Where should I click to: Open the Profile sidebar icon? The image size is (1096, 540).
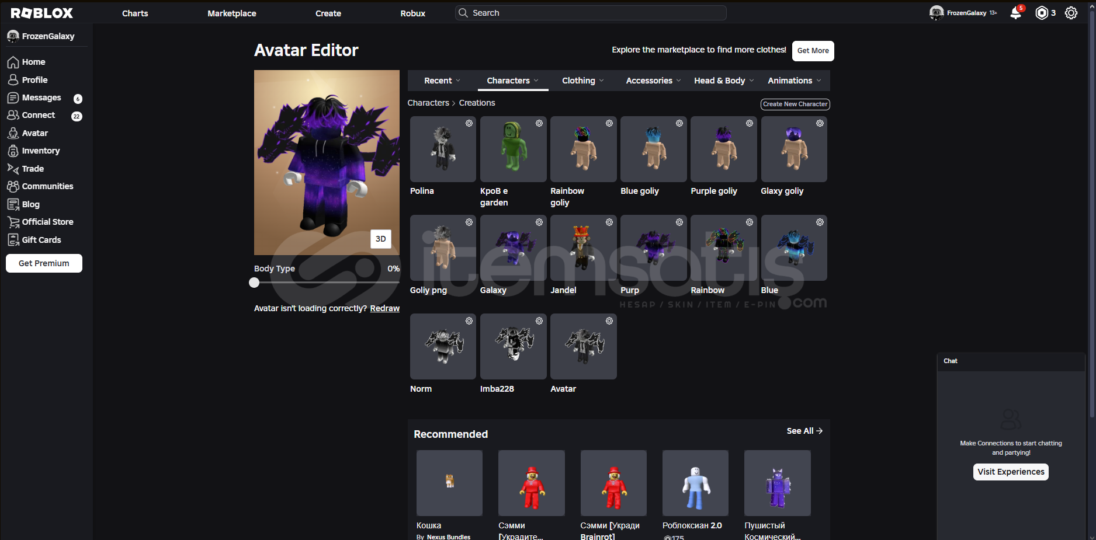(x=13, y=80)
